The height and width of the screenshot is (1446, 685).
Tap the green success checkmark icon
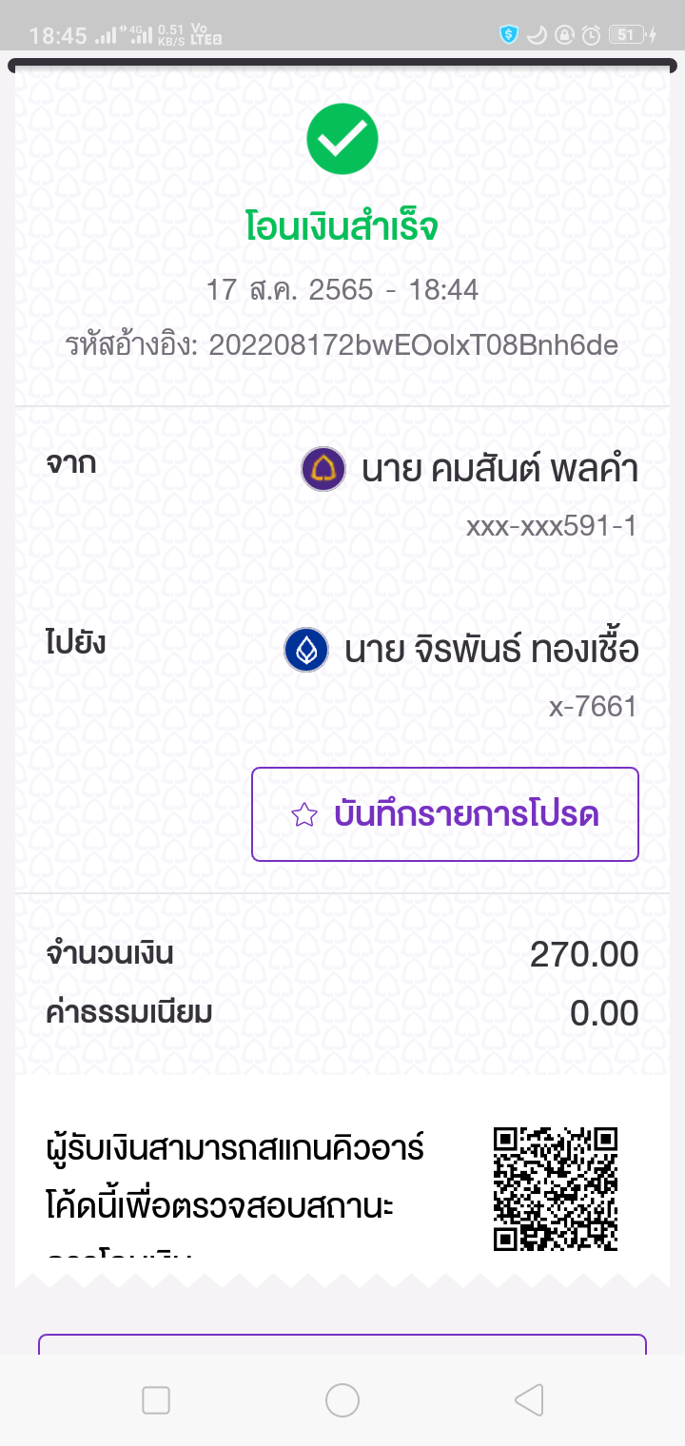[342, 139]
